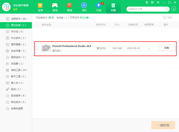Select 输入法 (1) category
179x132 pixels.
[16, 83]
